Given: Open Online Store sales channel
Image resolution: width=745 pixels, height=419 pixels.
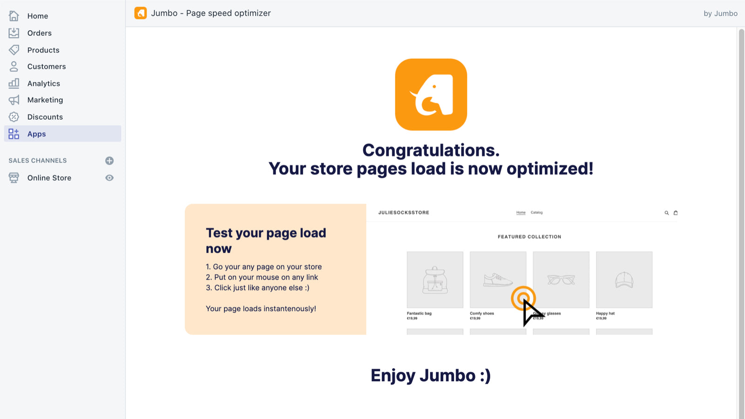Looking at the screenshot, I should pyautogui.click(x=49, y=178).
